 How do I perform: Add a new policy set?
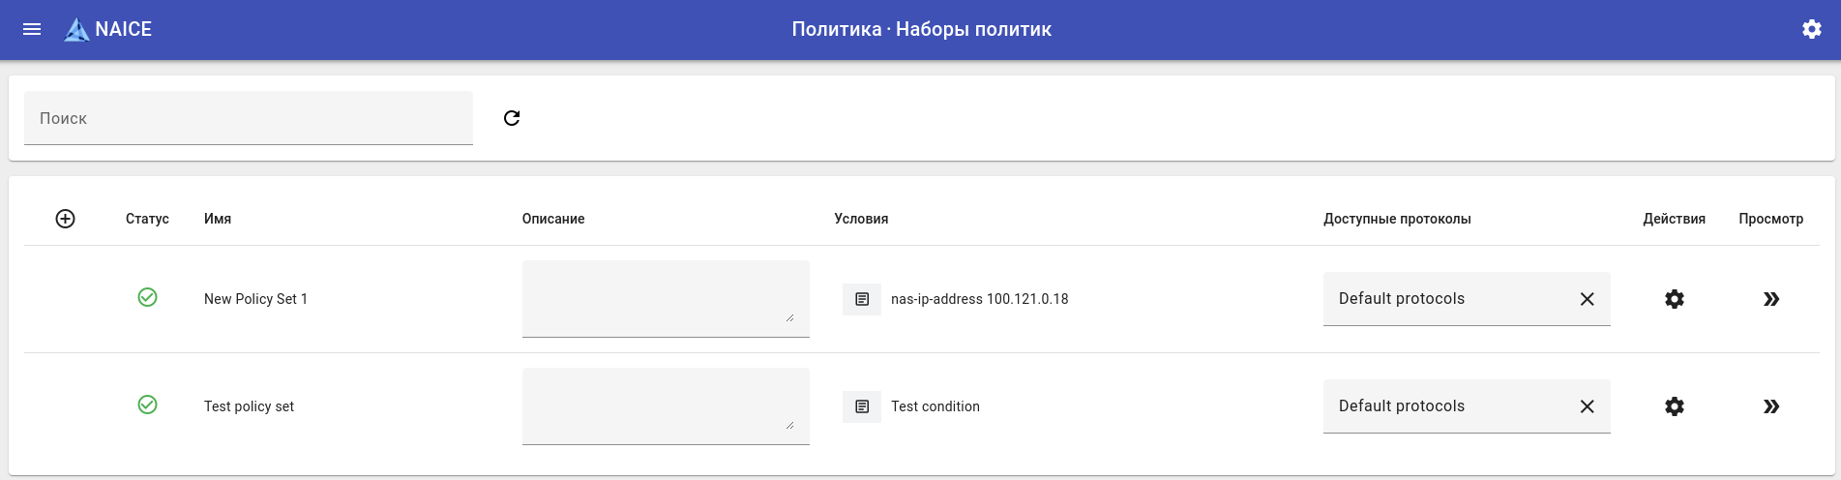tap(65, 219)
